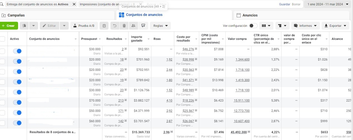Click 'Resultados de 8 conjuntos' summary text
353x140 pixels.
click(x=53, y=132)
